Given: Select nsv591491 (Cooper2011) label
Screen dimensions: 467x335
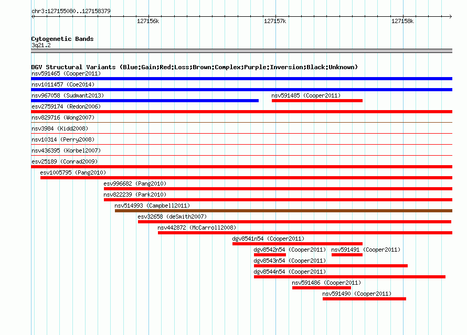Looking at the screenshot, I should pyautogui.click(x=366, y=250).
